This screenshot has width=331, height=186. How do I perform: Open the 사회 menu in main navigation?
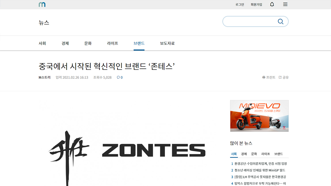(x=42, y=43)
